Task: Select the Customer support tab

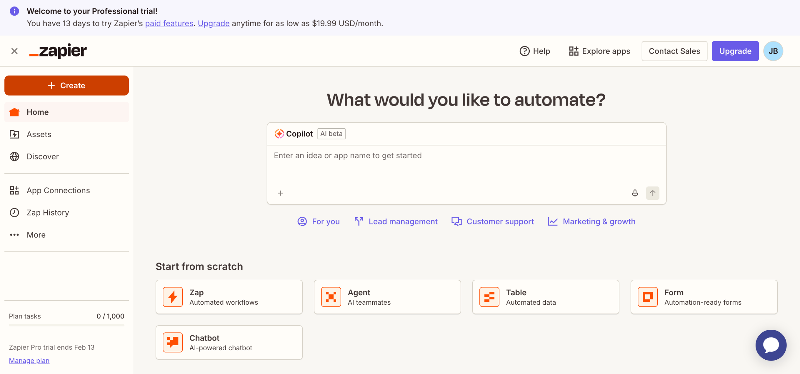Action: click(493, 221)
